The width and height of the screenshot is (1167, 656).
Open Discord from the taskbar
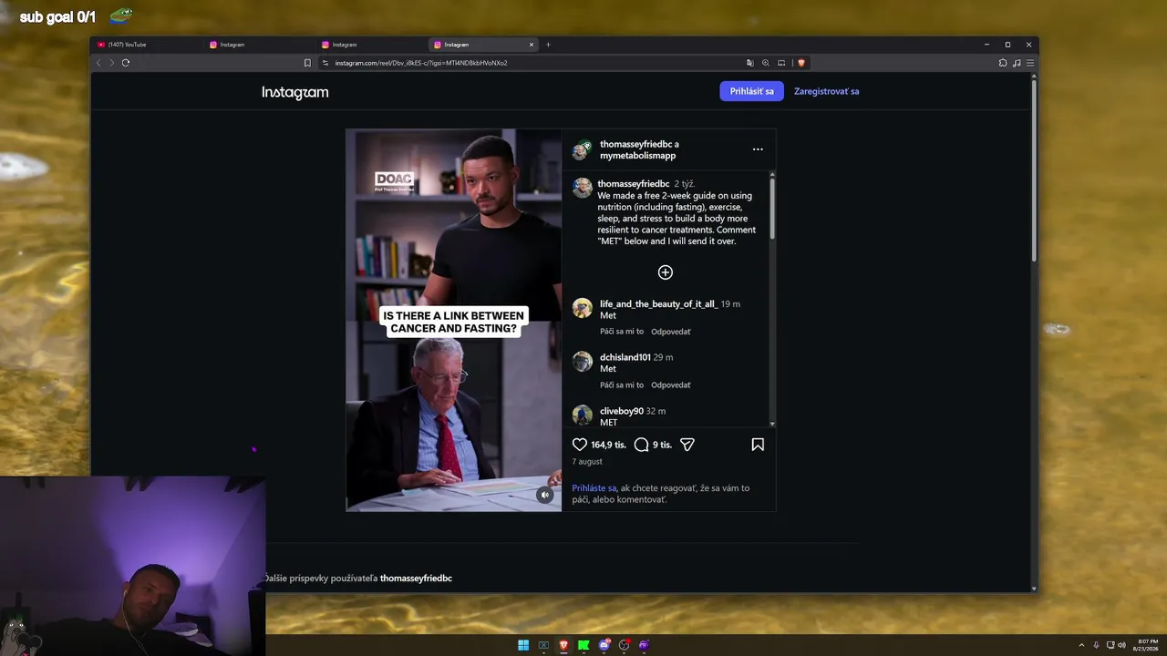click(x=604, y=645)
